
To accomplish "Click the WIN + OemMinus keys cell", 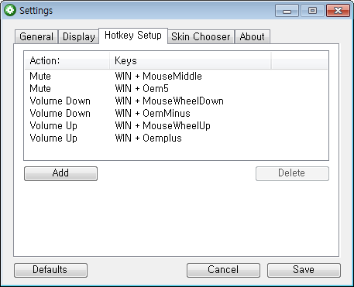I will (x=153, y=113).
